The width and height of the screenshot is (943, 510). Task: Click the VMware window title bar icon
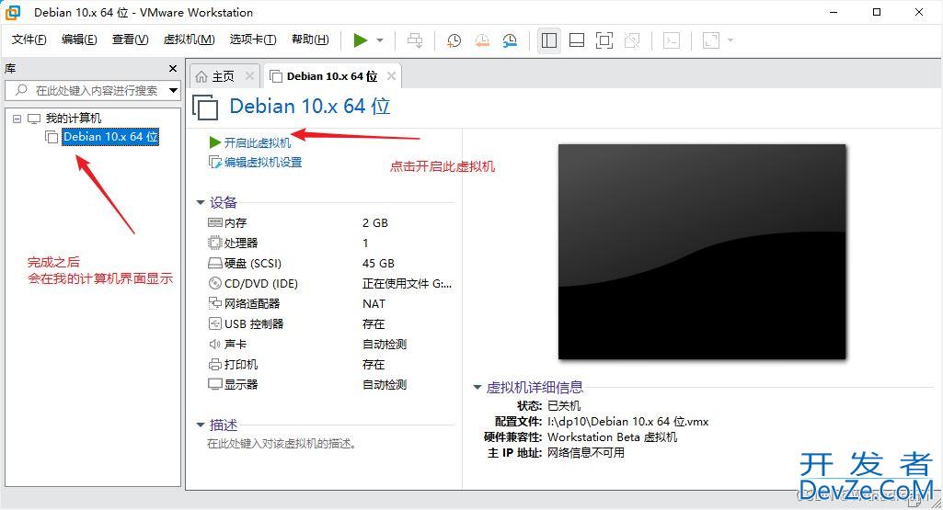[12, 12]
